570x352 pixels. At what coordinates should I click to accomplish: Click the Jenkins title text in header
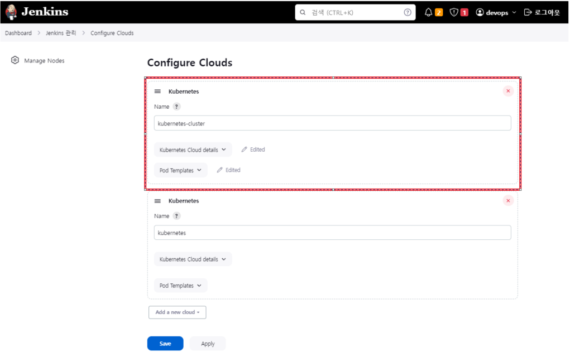pyautogui.click(x=45, y=12)
